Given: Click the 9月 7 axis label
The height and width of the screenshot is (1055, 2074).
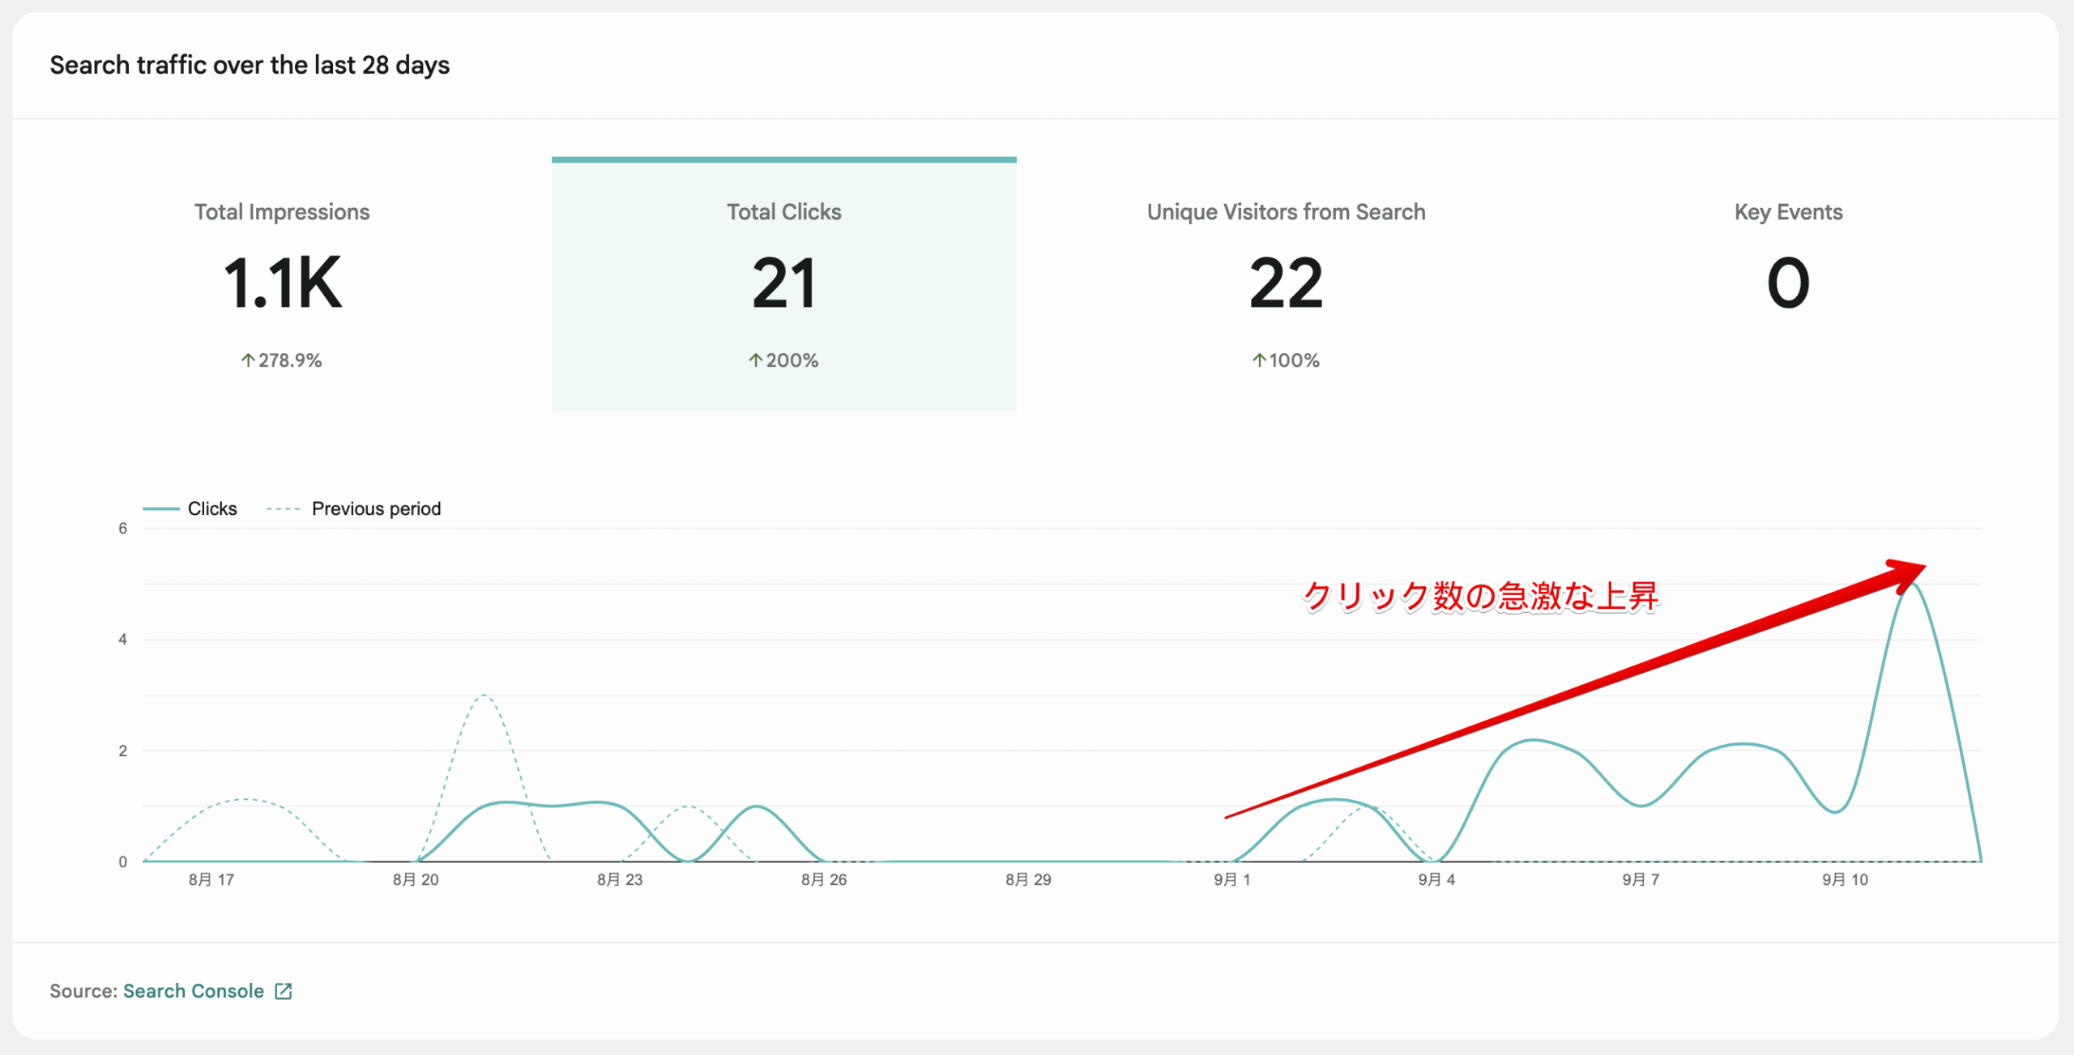Looking at the screenshot, I should [1641, 879].
